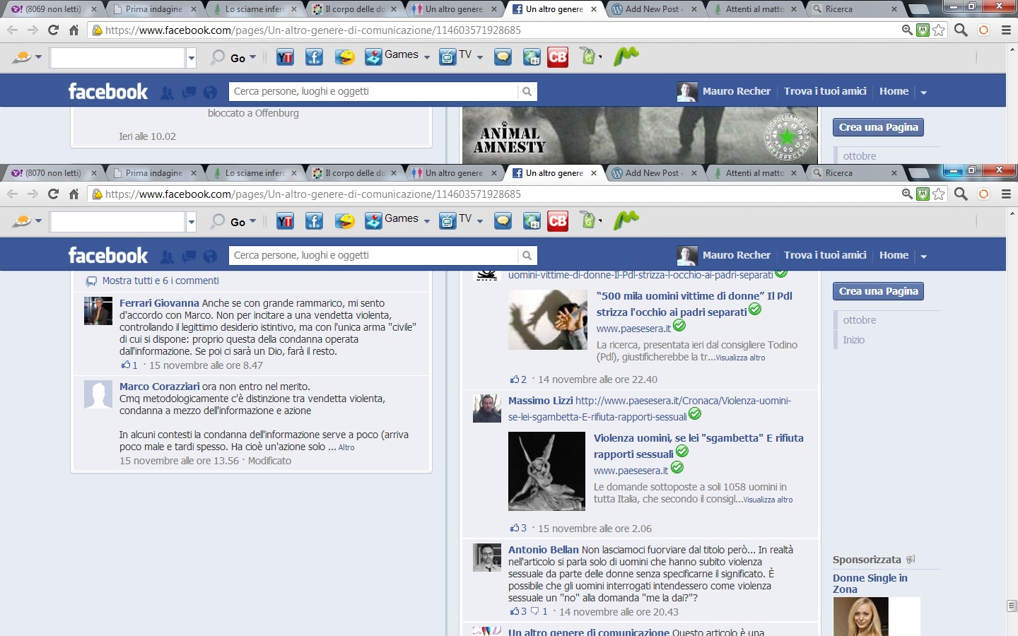Like the post dated 15 novembre alle ore 2.06

coord(514,528)
